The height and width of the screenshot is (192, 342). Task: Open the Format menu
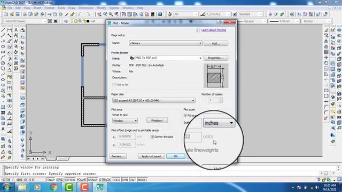pos(49,8)
